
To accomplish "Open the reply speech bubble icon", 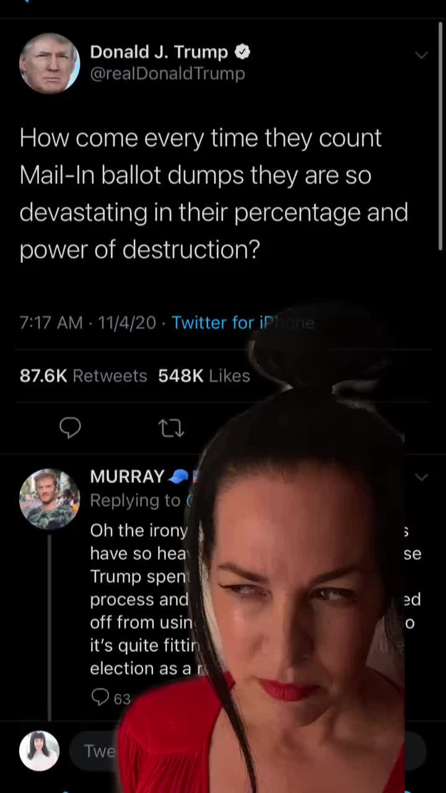I will pyautogui.click(x=70, y=427).
